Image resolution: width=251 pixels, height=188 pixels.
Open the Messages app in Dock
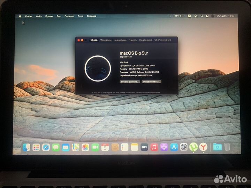pos(56,147)
